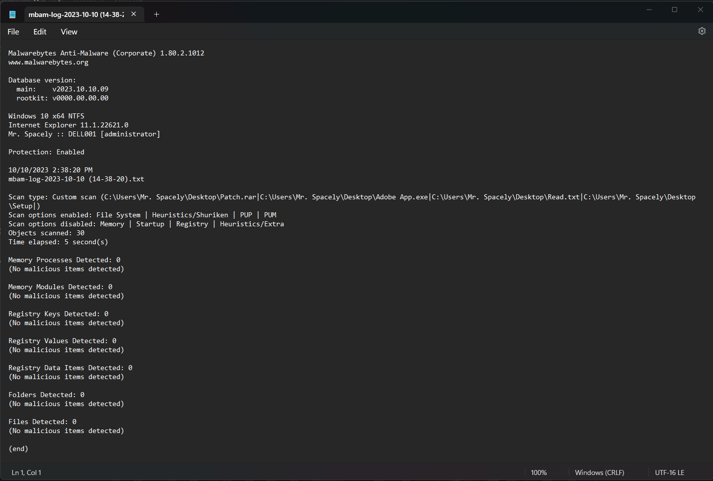The height and width of the screenshot is (481, 713).
Task: Click 'Registry Keys Detected: 0' line
Action: [58, 314]
